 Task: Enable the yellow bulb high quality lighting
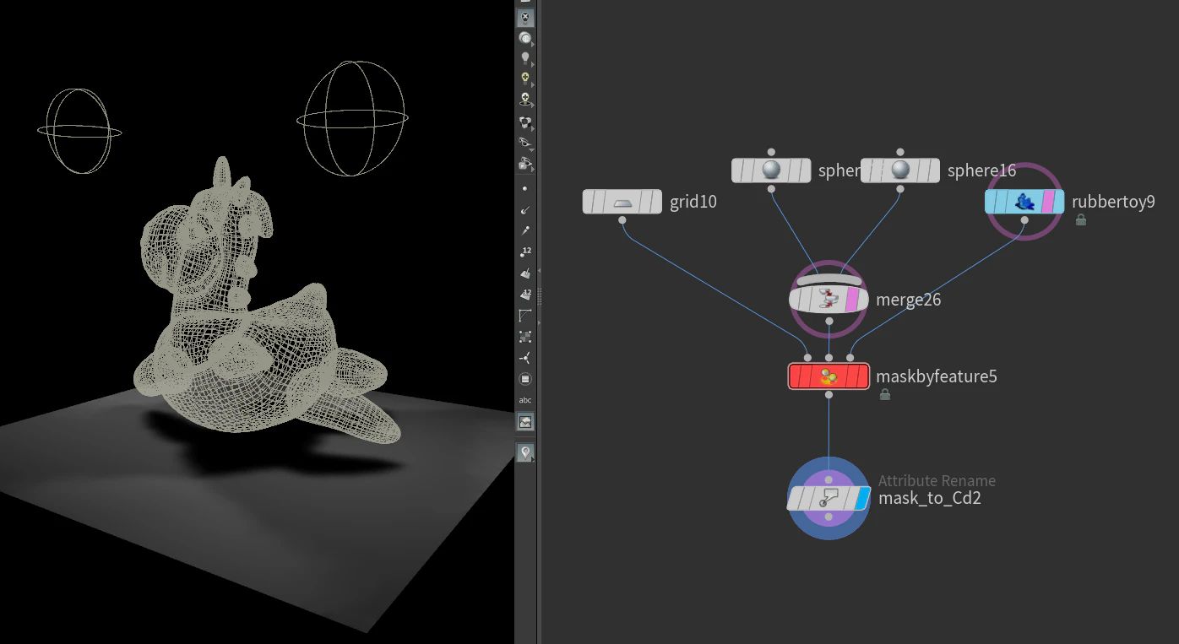pyautogui.click(x=525, y=78)
